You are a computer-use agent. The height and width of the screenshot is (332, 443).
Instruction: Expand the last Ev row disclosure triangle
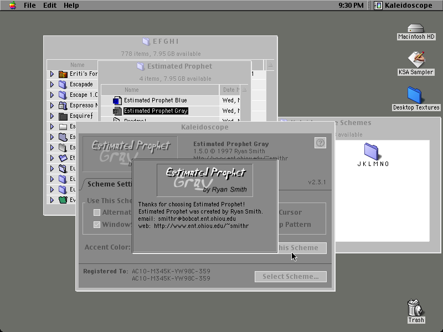[52, 200]
